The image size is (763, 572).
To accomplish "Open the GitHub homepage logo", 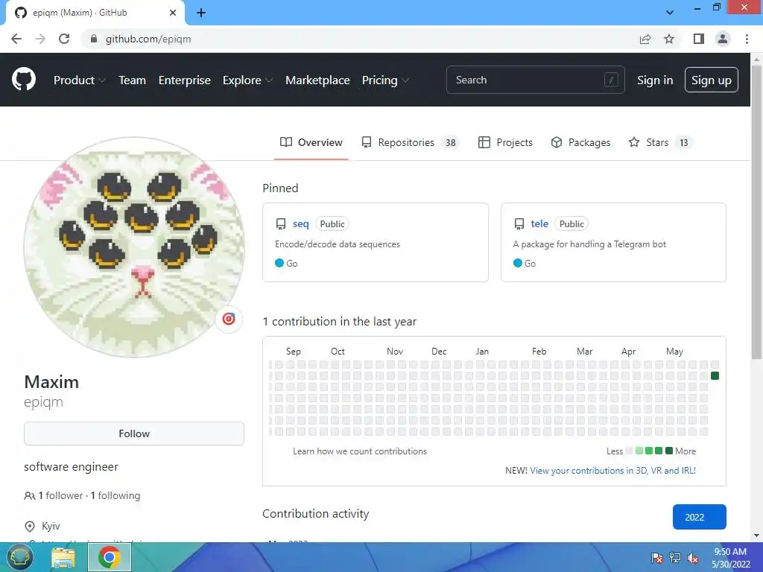I will [x=23, y=80].
